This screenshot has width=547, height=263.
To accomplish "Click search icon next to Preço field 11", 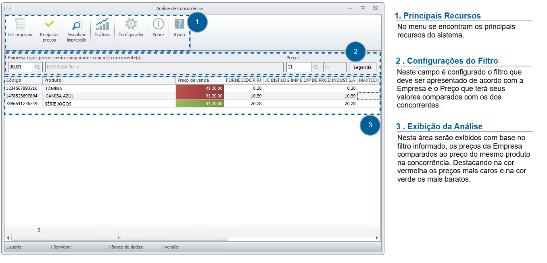I will (316, 67).
